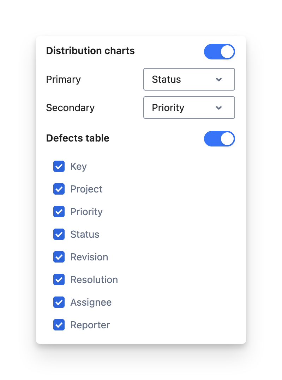The height and width of the screenshot is (380, 282).
Task: Click the chevron arrow in Primary dropdown
Action: click(x=219, y=79)
